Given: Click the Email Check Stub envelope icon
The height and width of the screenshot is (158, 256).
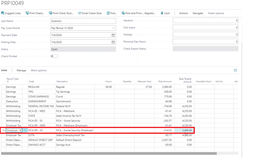Looking at the screenshot, I should [x=80, y=13].
